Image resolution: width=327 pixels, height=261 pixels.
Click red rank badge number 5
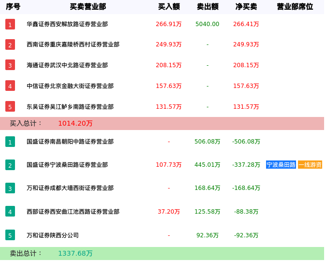click(10, 106)
